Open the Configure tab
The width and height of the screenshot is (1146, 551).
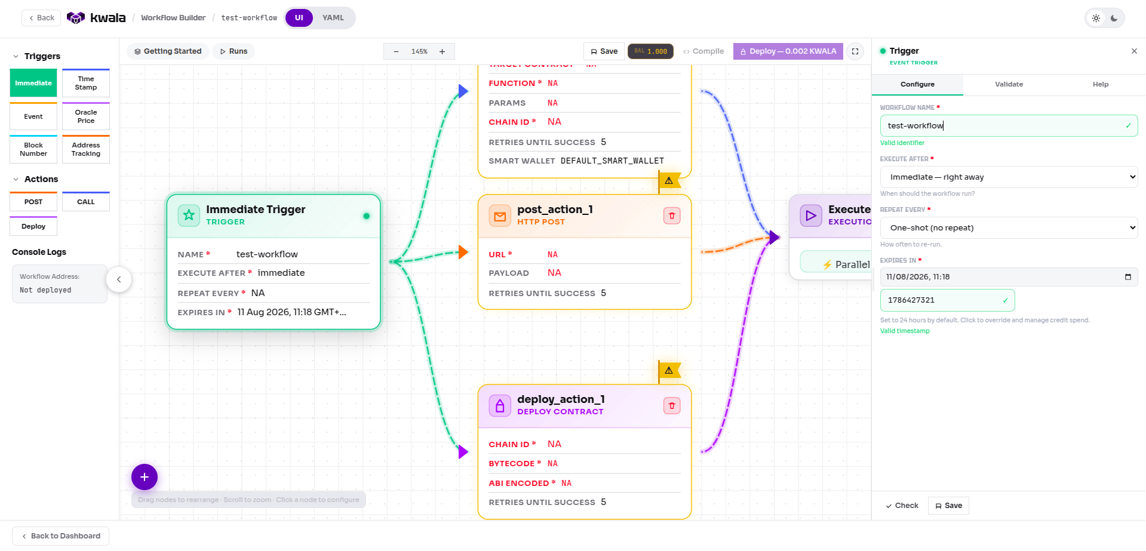pos(917,84)
